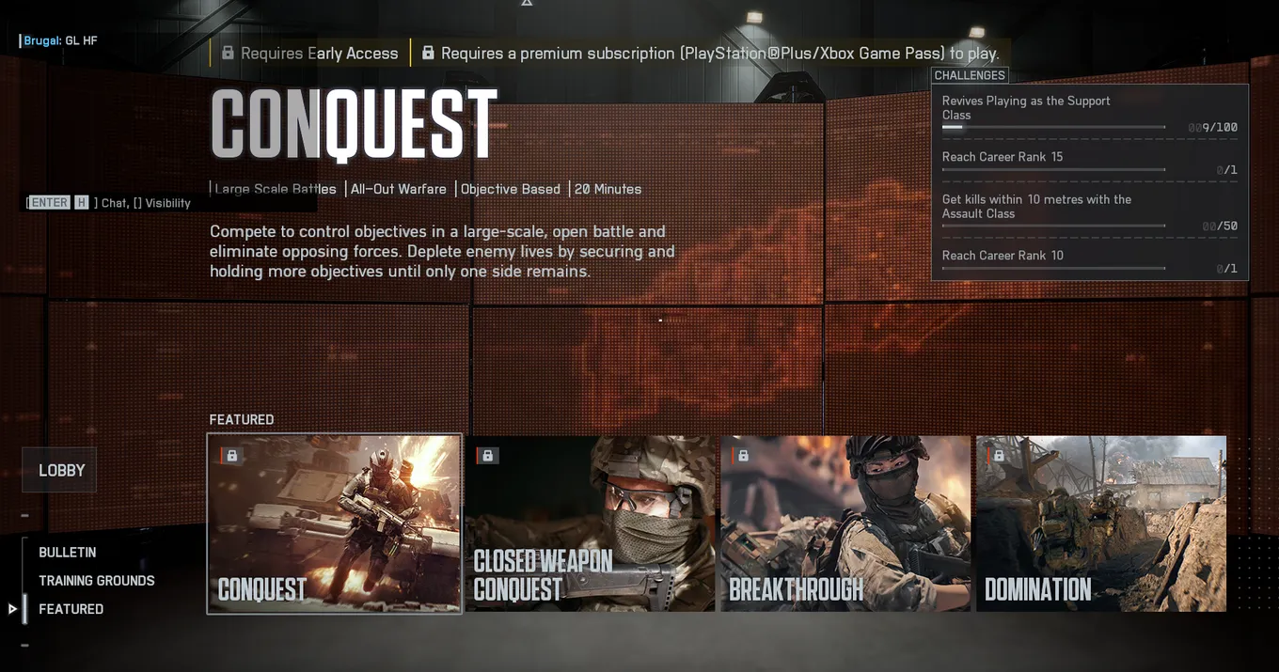Click the ENTER key chat hint
The height and width of the screenshot is (672, 1279).
[50, 202]
